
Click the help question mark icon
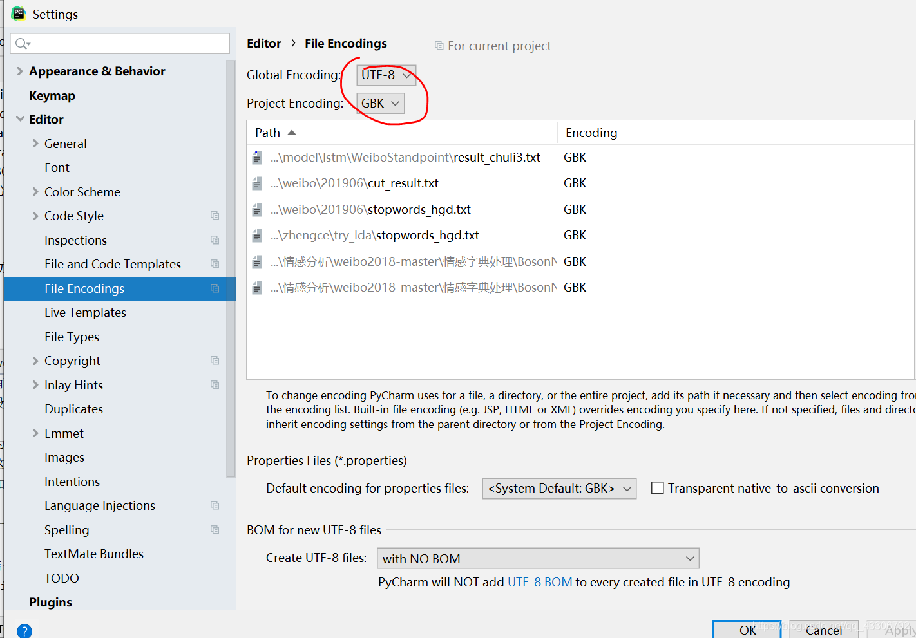(x=24, y=631)
